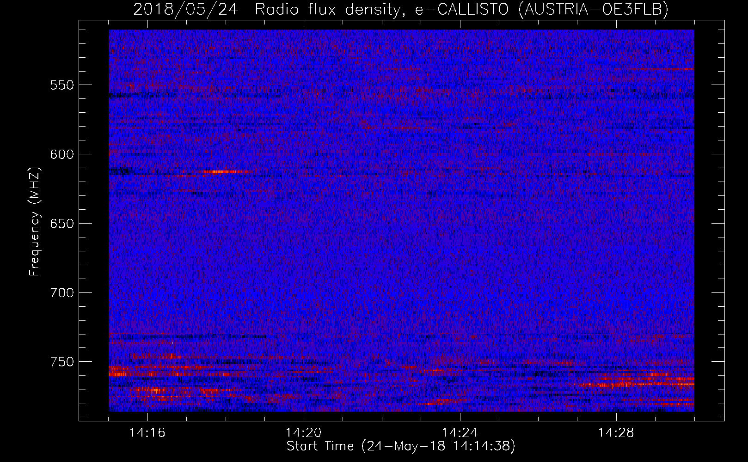Choose the 14:24 time tick label

tap(460, 433)
